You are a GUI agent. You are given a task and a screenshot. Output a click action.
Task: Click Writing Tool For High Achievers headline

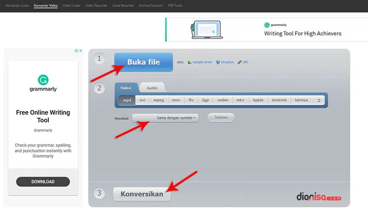pos(303,34)
